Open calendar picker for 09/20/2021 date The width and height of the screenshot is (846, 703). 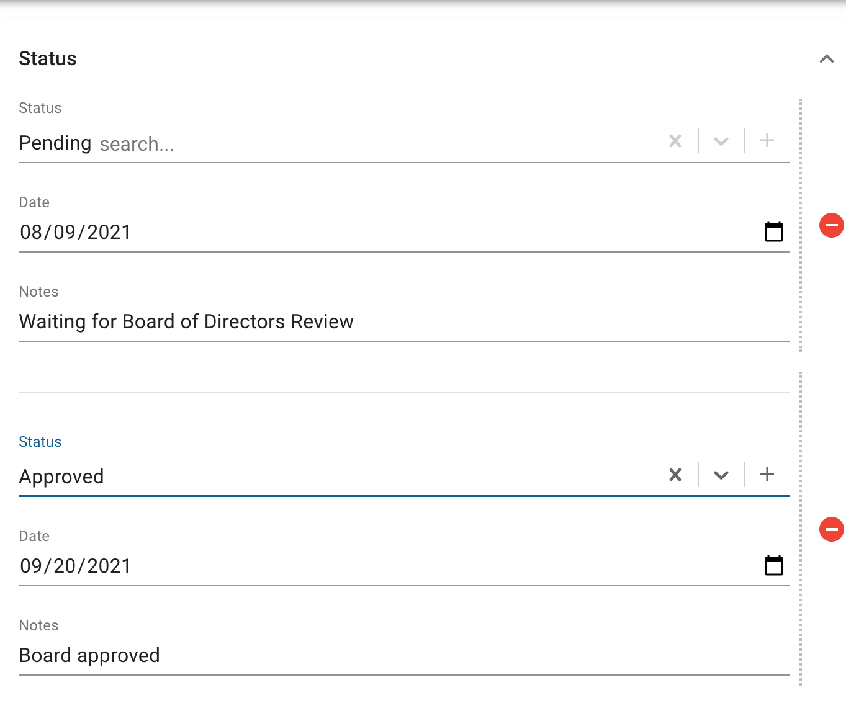pyautogui.click(x=773, y=566)
